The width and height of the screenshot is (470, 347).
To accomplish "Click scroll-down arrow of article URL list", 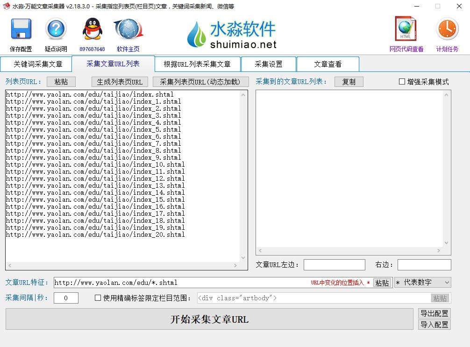I will click(x=446, y=243).
